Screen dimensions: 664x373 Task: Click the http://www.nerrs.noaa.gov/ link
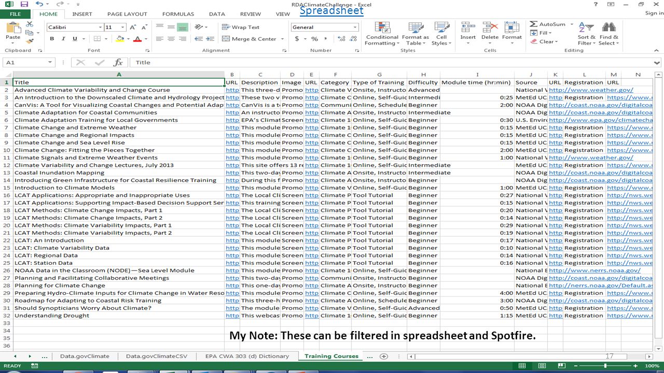pos(594,270)
